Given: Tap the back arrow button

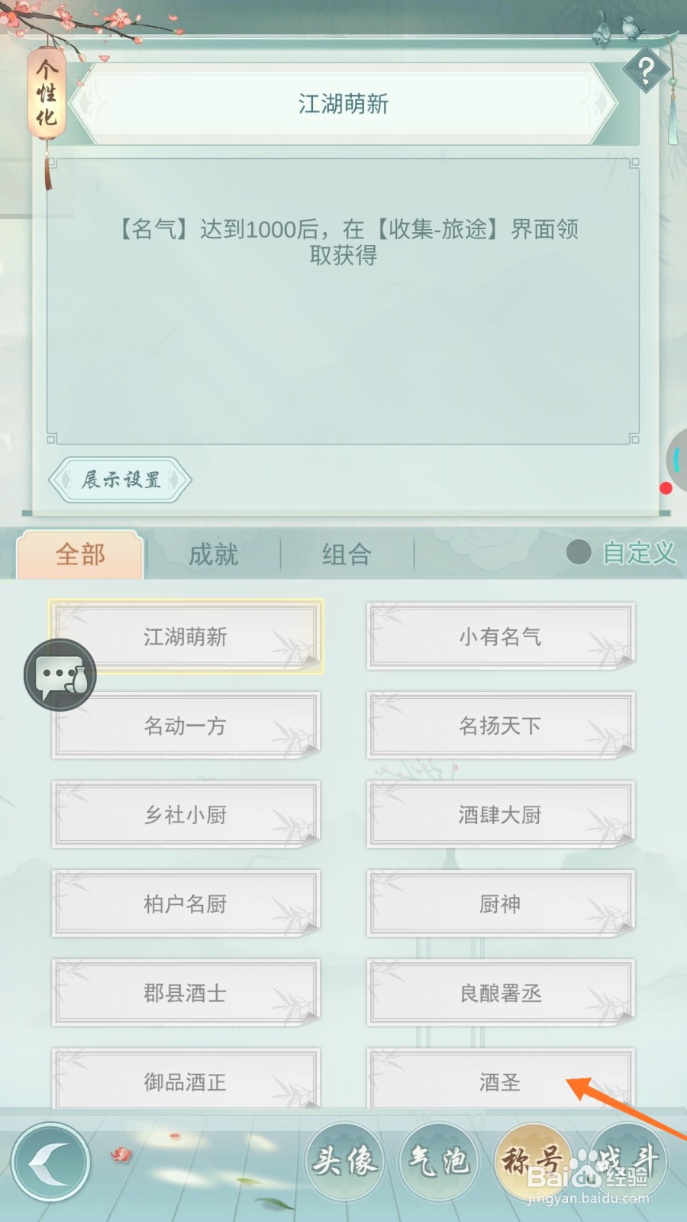Looking at the screenshot, I should tap(51, 1162).
